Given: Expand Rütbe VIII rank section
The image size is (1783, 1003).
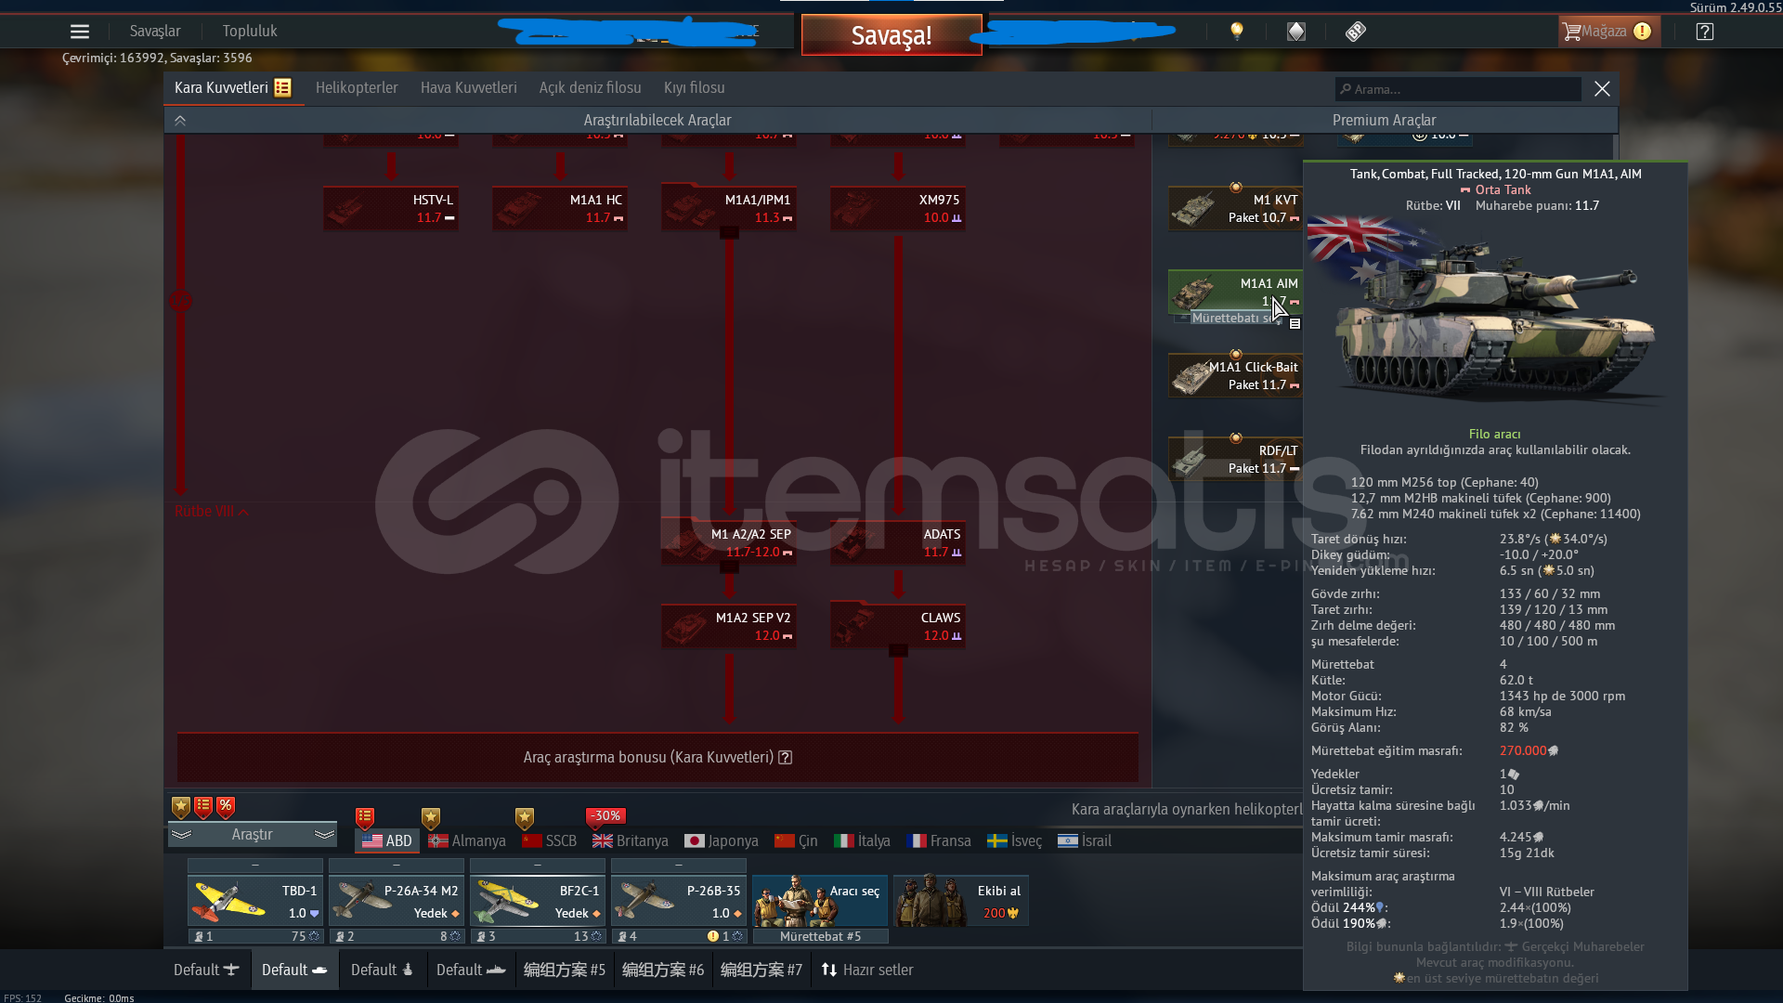Looking at the screenshot, I should click(x=212, y=512).
